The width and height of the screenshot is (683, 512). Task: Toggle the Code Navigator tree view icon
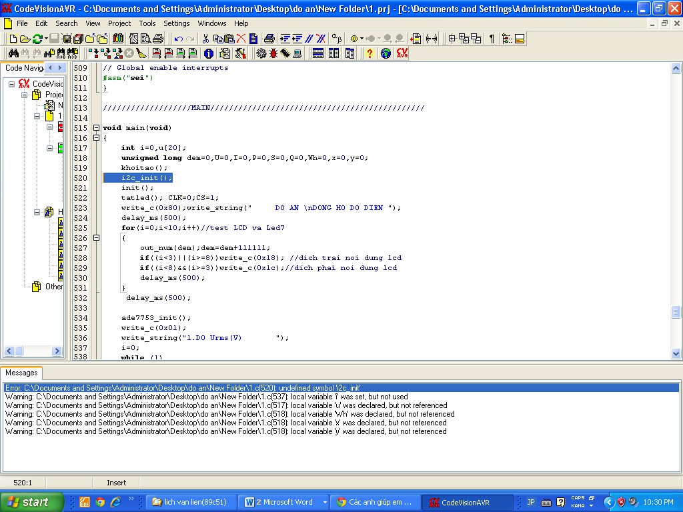[507, 39]
